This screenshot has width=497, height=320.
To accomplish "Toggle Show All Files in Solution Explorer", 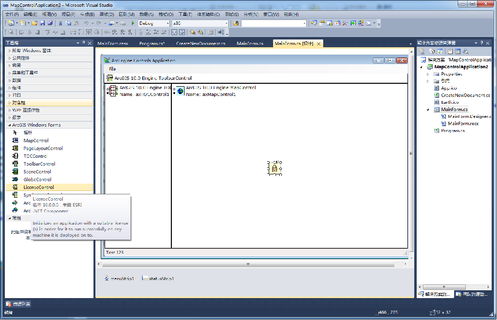I will coord(432,51).
